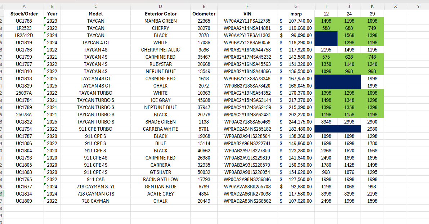Select odometer value 50032
The height and width of the screenshot is (224, 429).
click(x=204, y=172)
